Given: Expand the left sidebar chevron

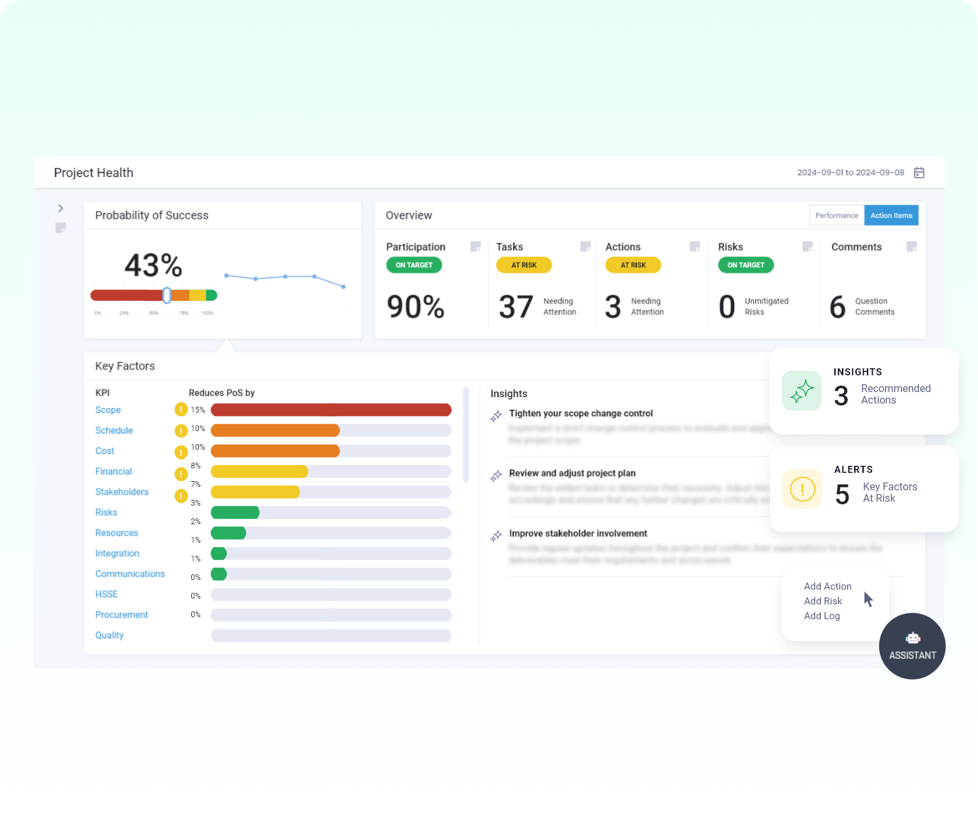Looking at the screenshot, I should point(60,208).
